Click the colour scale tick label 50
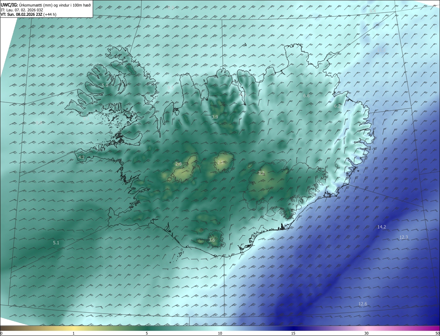Image resolution: width=440 pixels, height=336 pixels. click(x=437, y=333)
